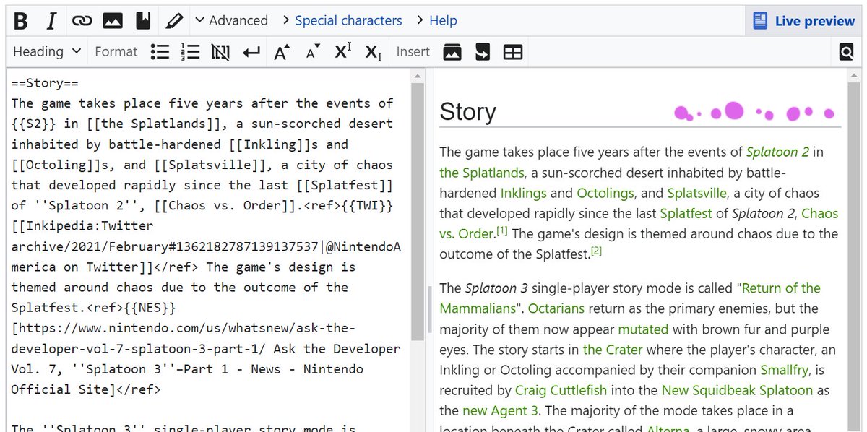
Task: Click the signature pencil icon
Action: pos(173,21)
